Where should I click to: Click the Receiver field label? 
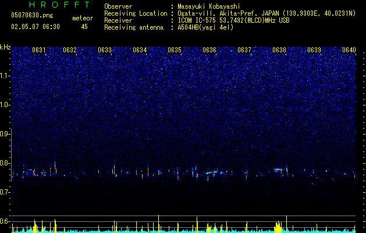118,20
